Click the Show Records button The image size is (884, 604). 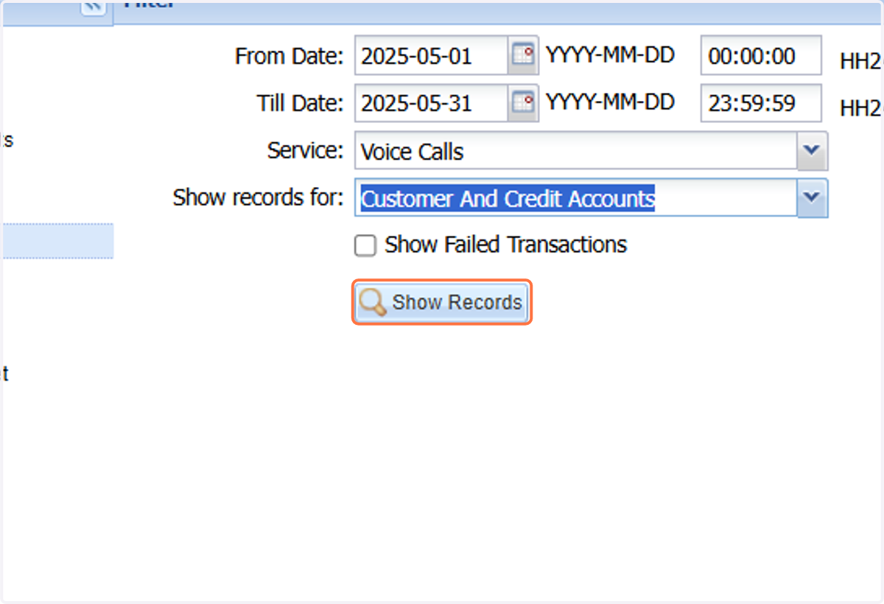coord(442,302)
